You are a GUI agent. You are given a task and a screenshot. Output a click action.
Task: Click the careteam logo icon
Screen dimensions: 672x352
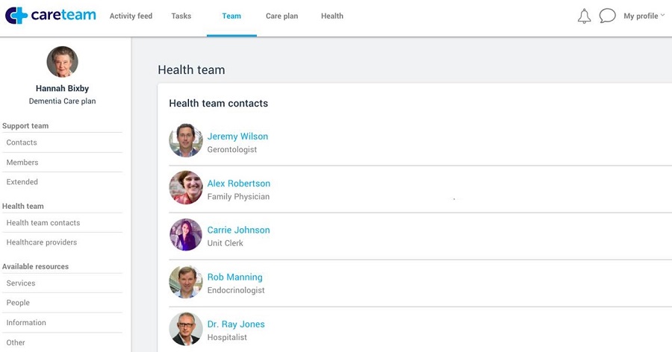pos(16,16)
